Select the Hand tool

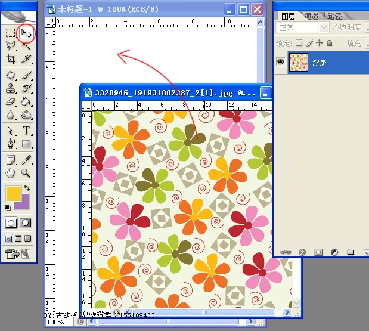(10, 174)
